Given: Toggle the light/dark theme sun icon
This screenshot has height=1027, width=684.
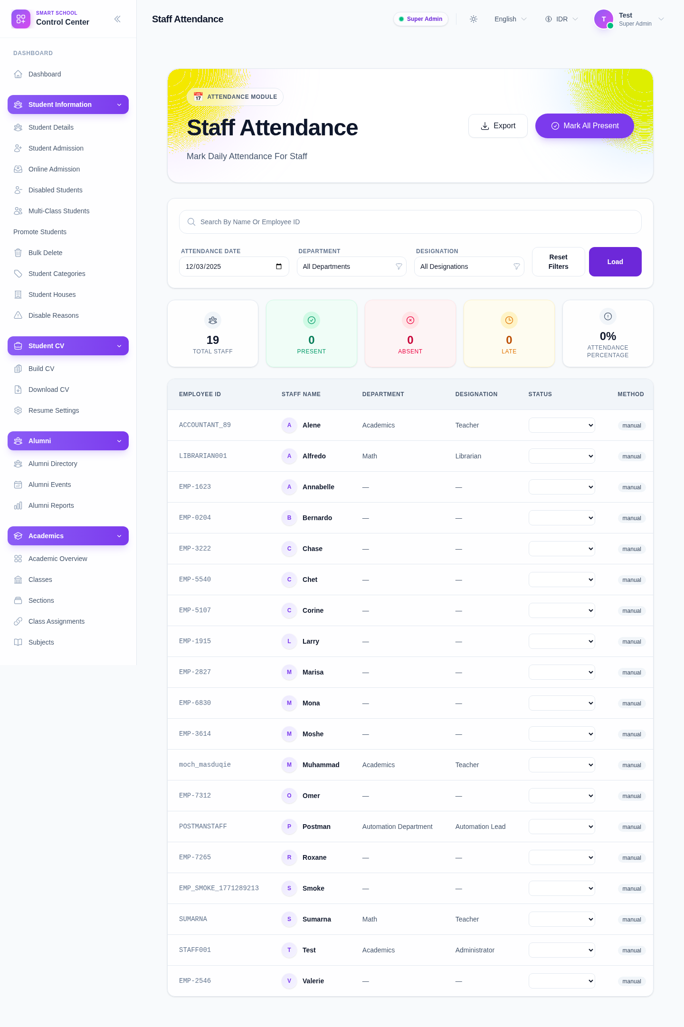Looking at the screenshot, I should click(474, 19).
